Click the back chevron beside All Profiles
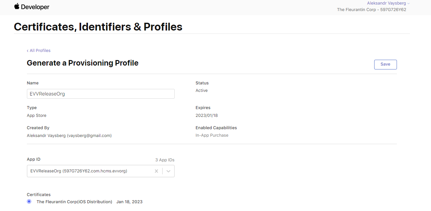Image resolution: width=431 pixels, height=211 pixels. point(28,51)
